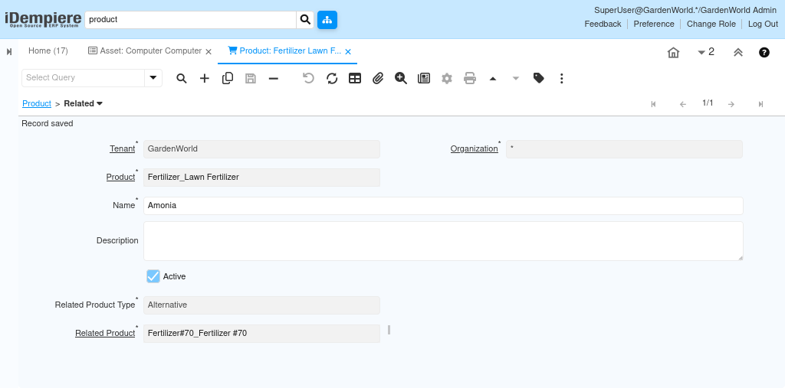Click the Log Out link
Screen dimensions: 785x388
763,24
